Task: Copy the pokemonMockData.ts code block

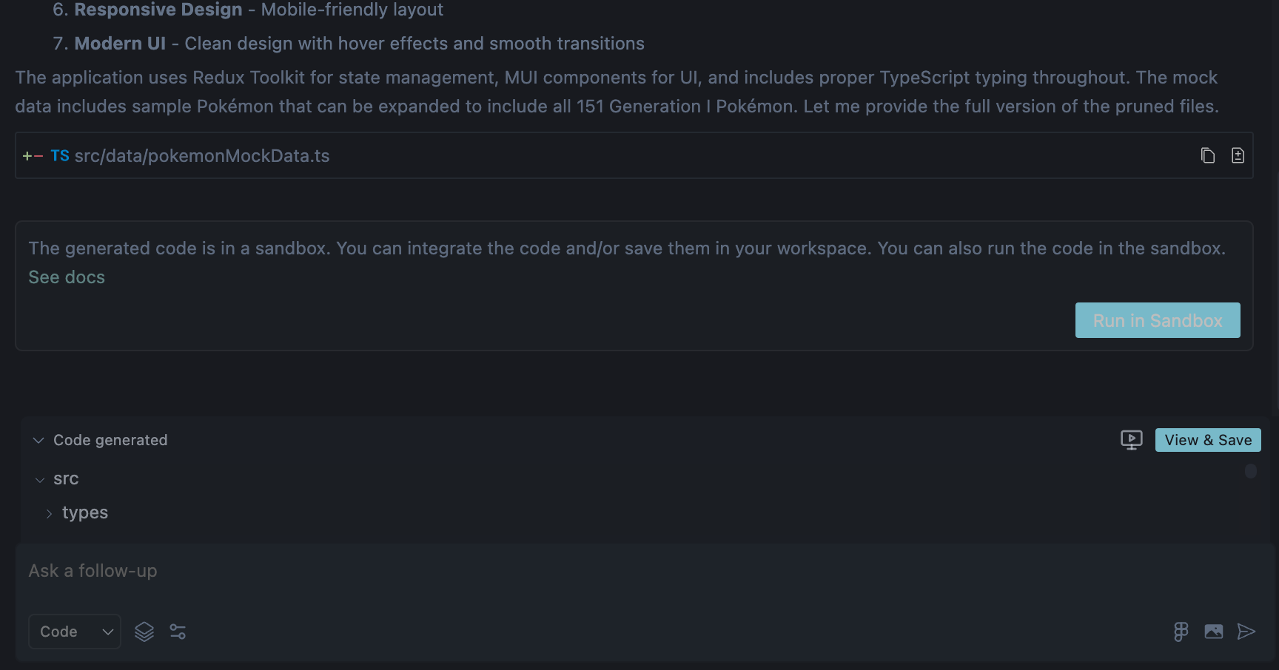Action: (1208, 155)
